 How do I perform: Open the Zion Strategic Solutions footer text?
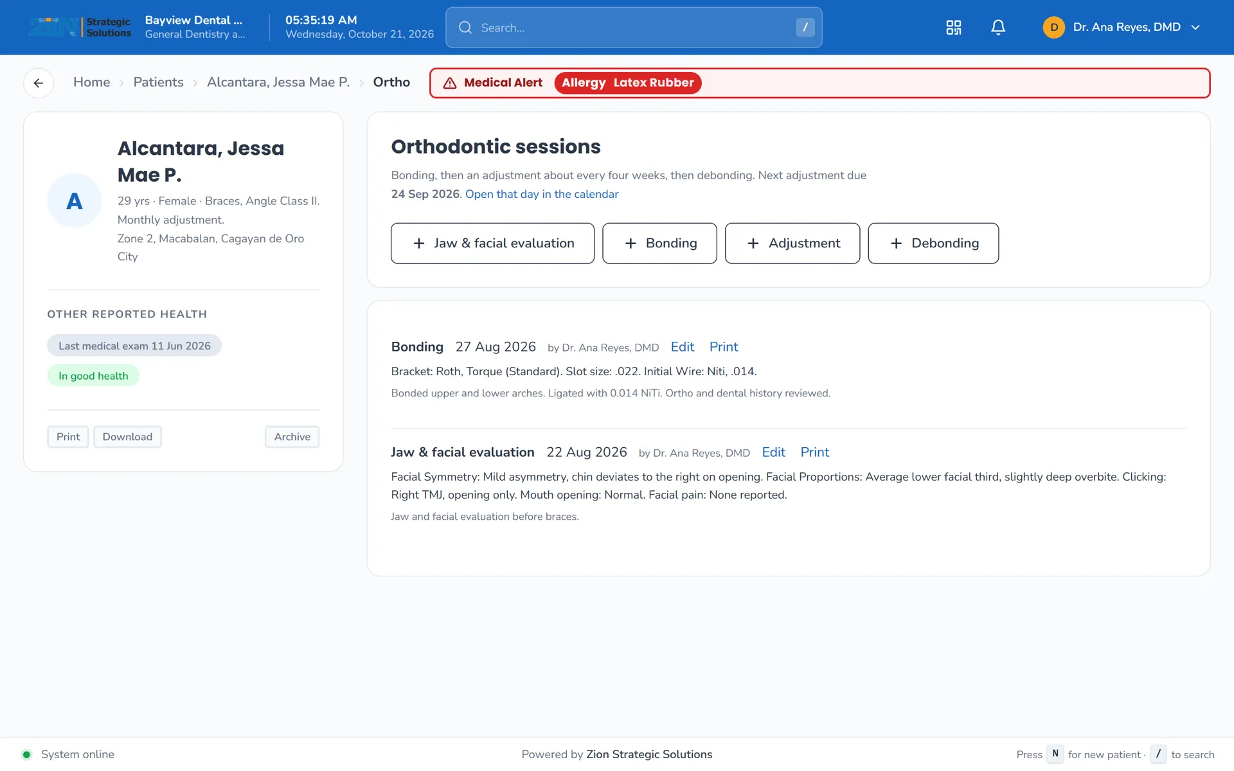coord(649,754)
